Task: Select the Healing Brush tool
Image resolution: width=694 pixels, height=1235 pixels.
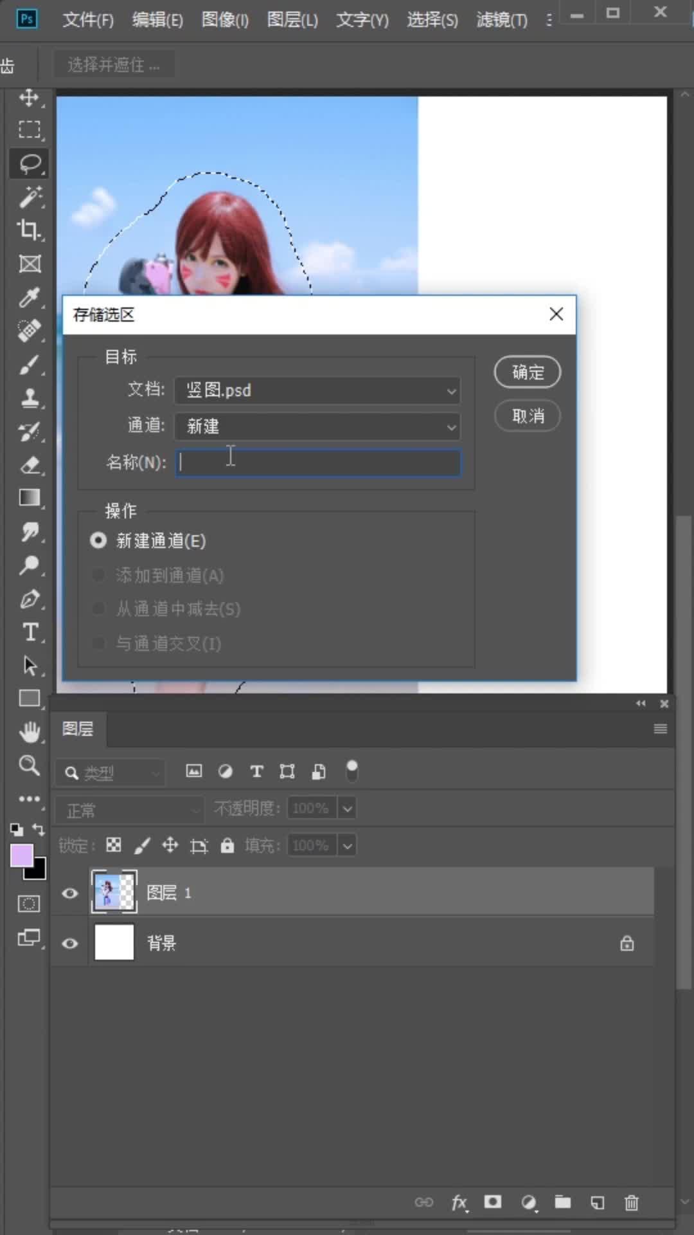Action: click(x=29, y=331)
